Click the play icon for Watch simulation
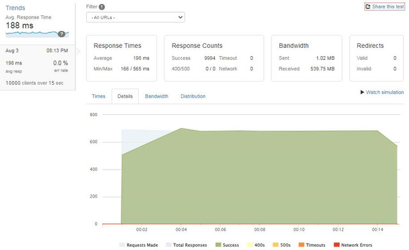409x250 pixels. click(x=362, y=92)
